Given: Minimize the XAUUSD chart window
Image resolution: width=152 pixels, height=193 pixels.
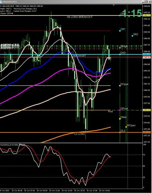Looking at the screenshot, I should 143,2.
